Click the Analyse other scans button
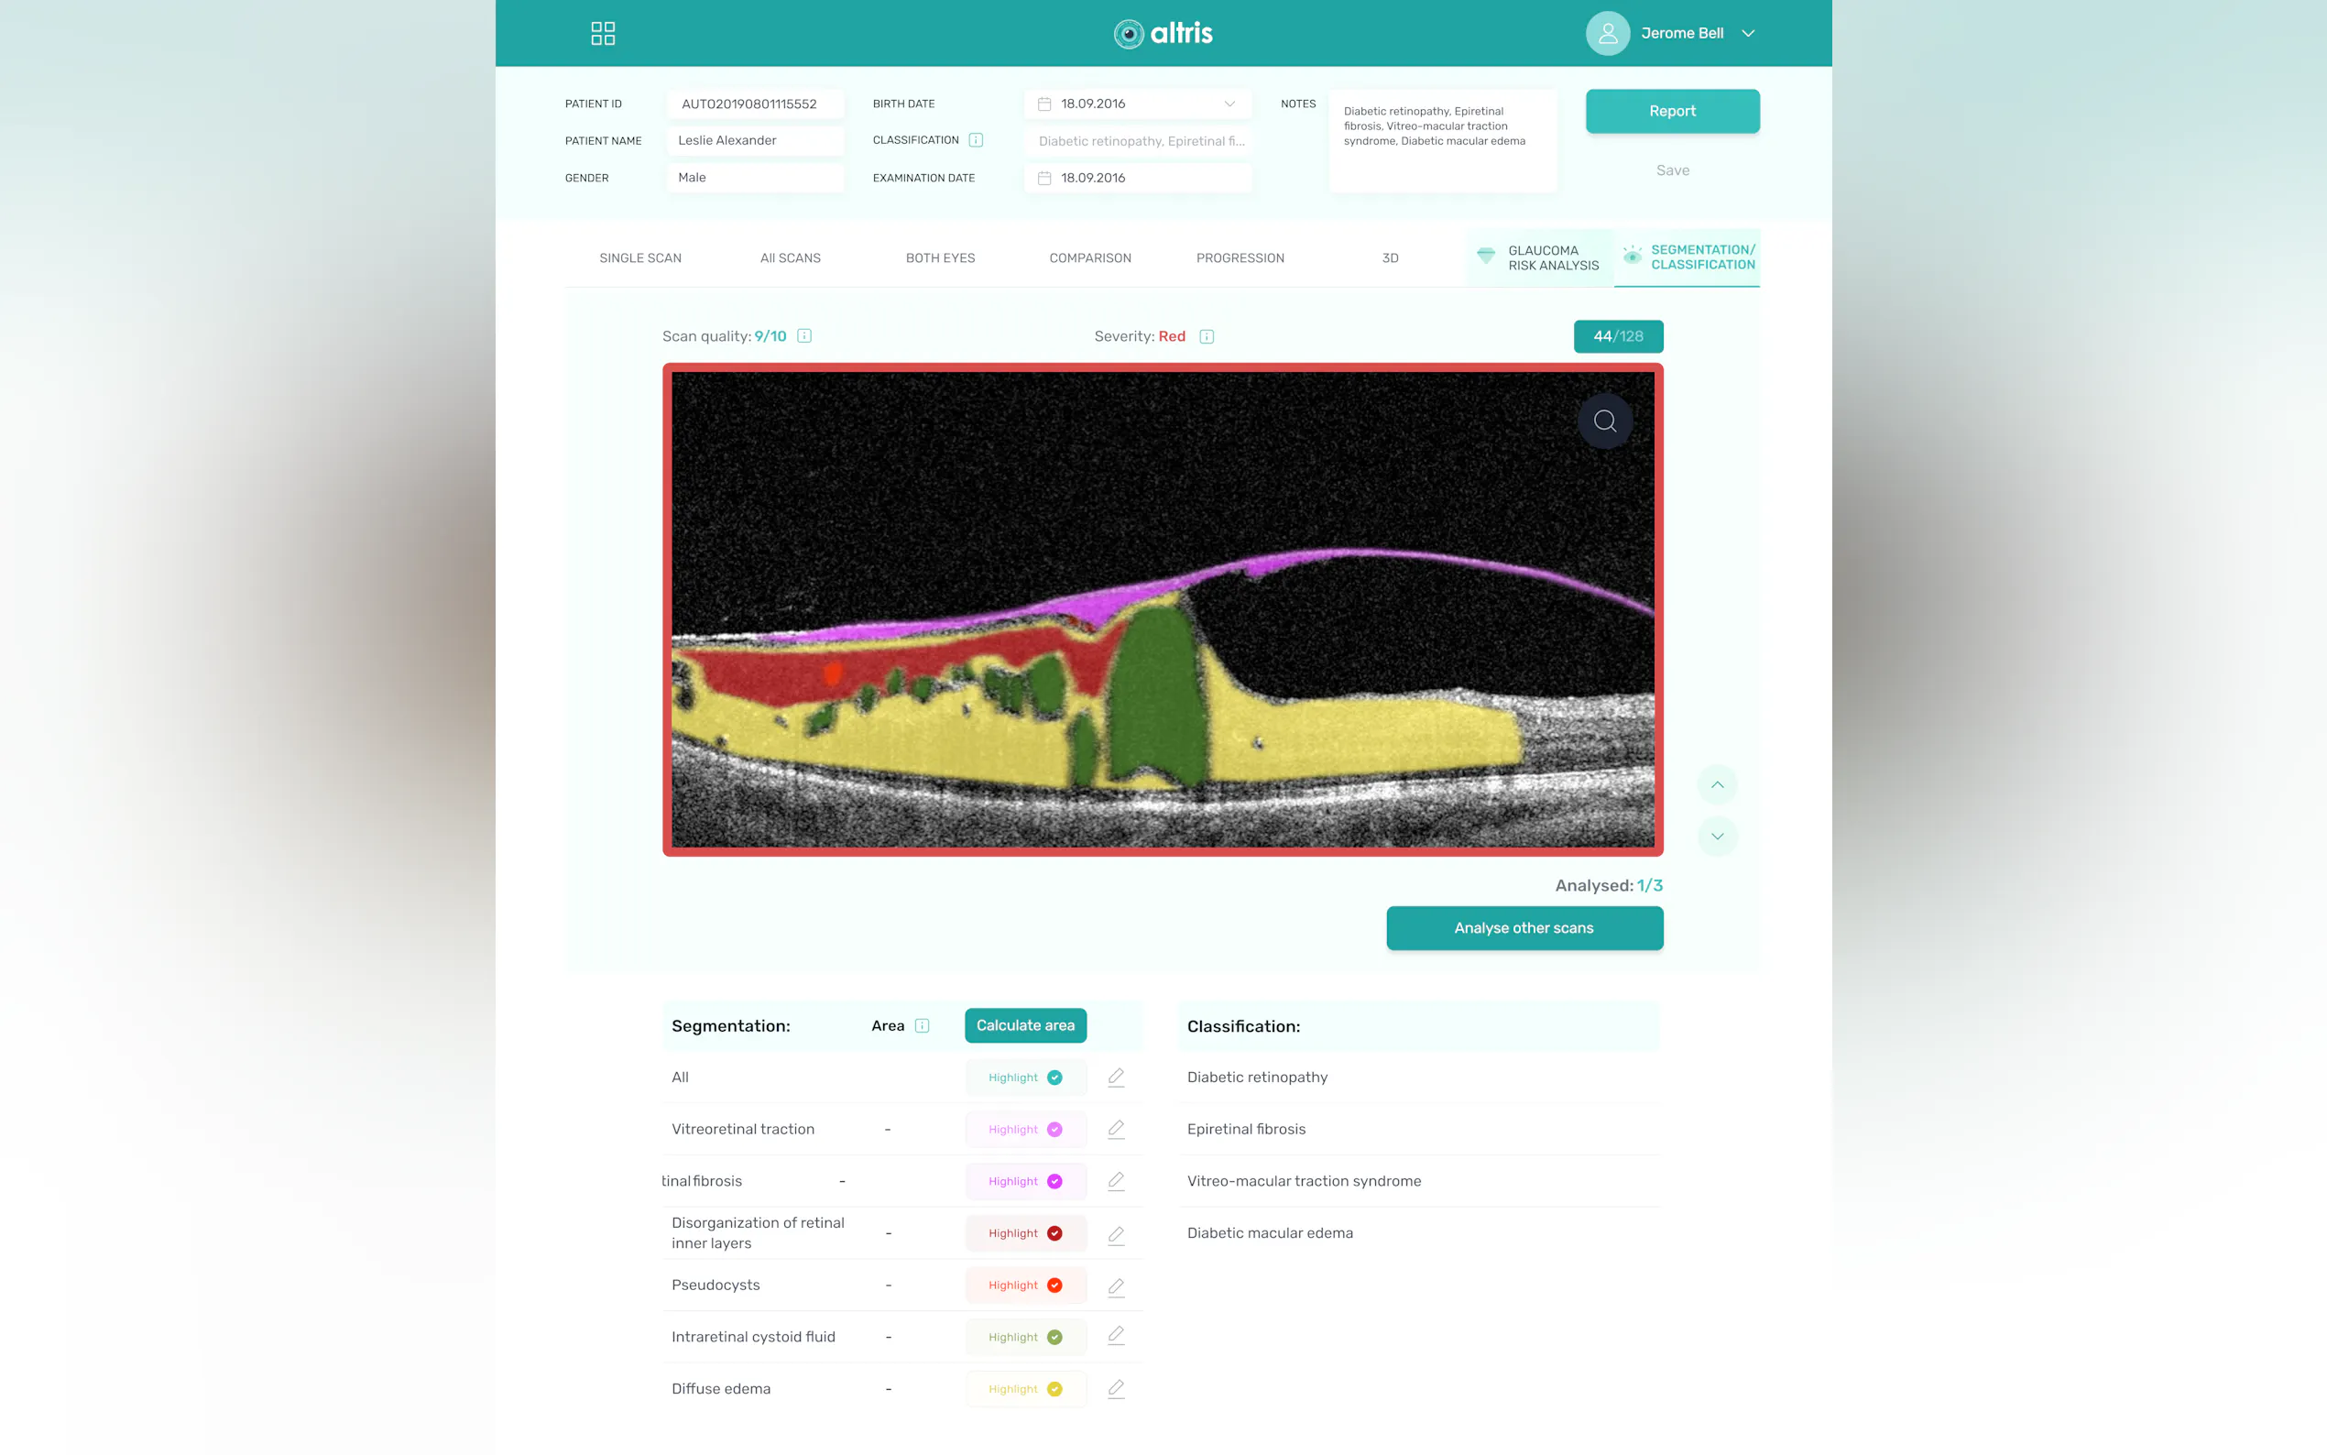This screenshot has height=1455, width=2327. pos(1523,927)
